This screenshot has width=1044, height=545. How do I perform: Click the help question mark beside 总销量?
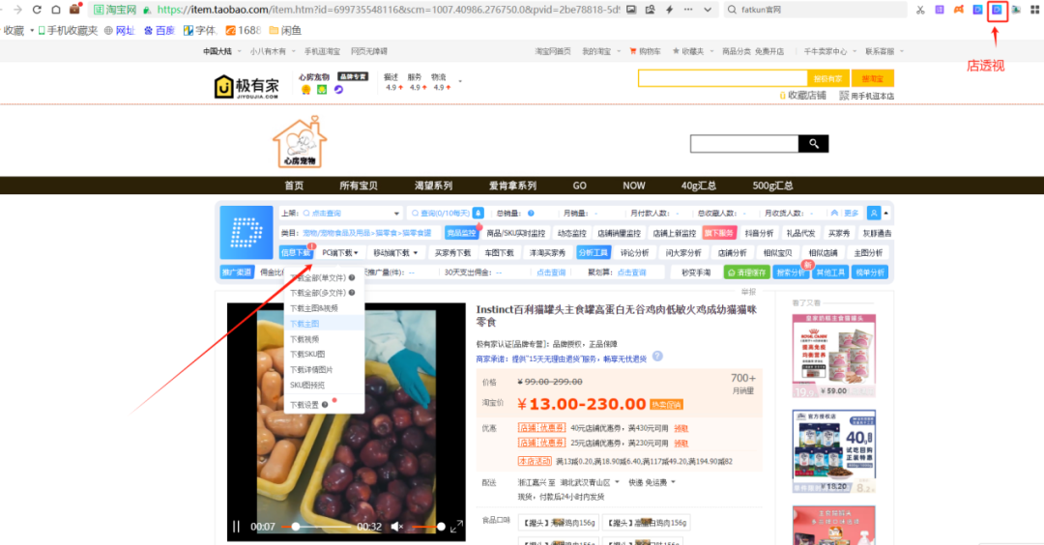point(531,214)
